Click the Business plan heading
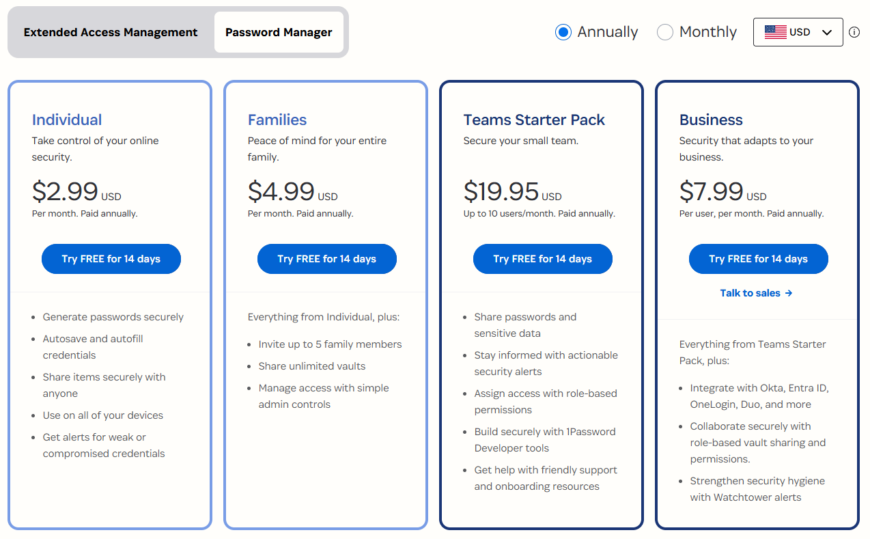This screenshot has width=870, height=539. click(711, 120)
